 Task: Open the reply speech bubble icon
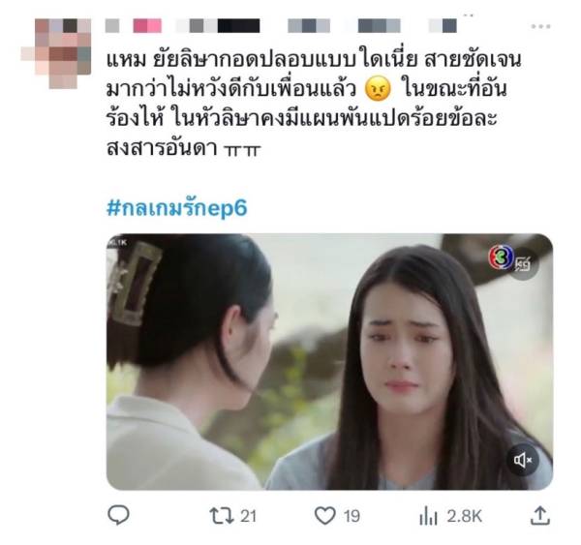tap(118, 515)
